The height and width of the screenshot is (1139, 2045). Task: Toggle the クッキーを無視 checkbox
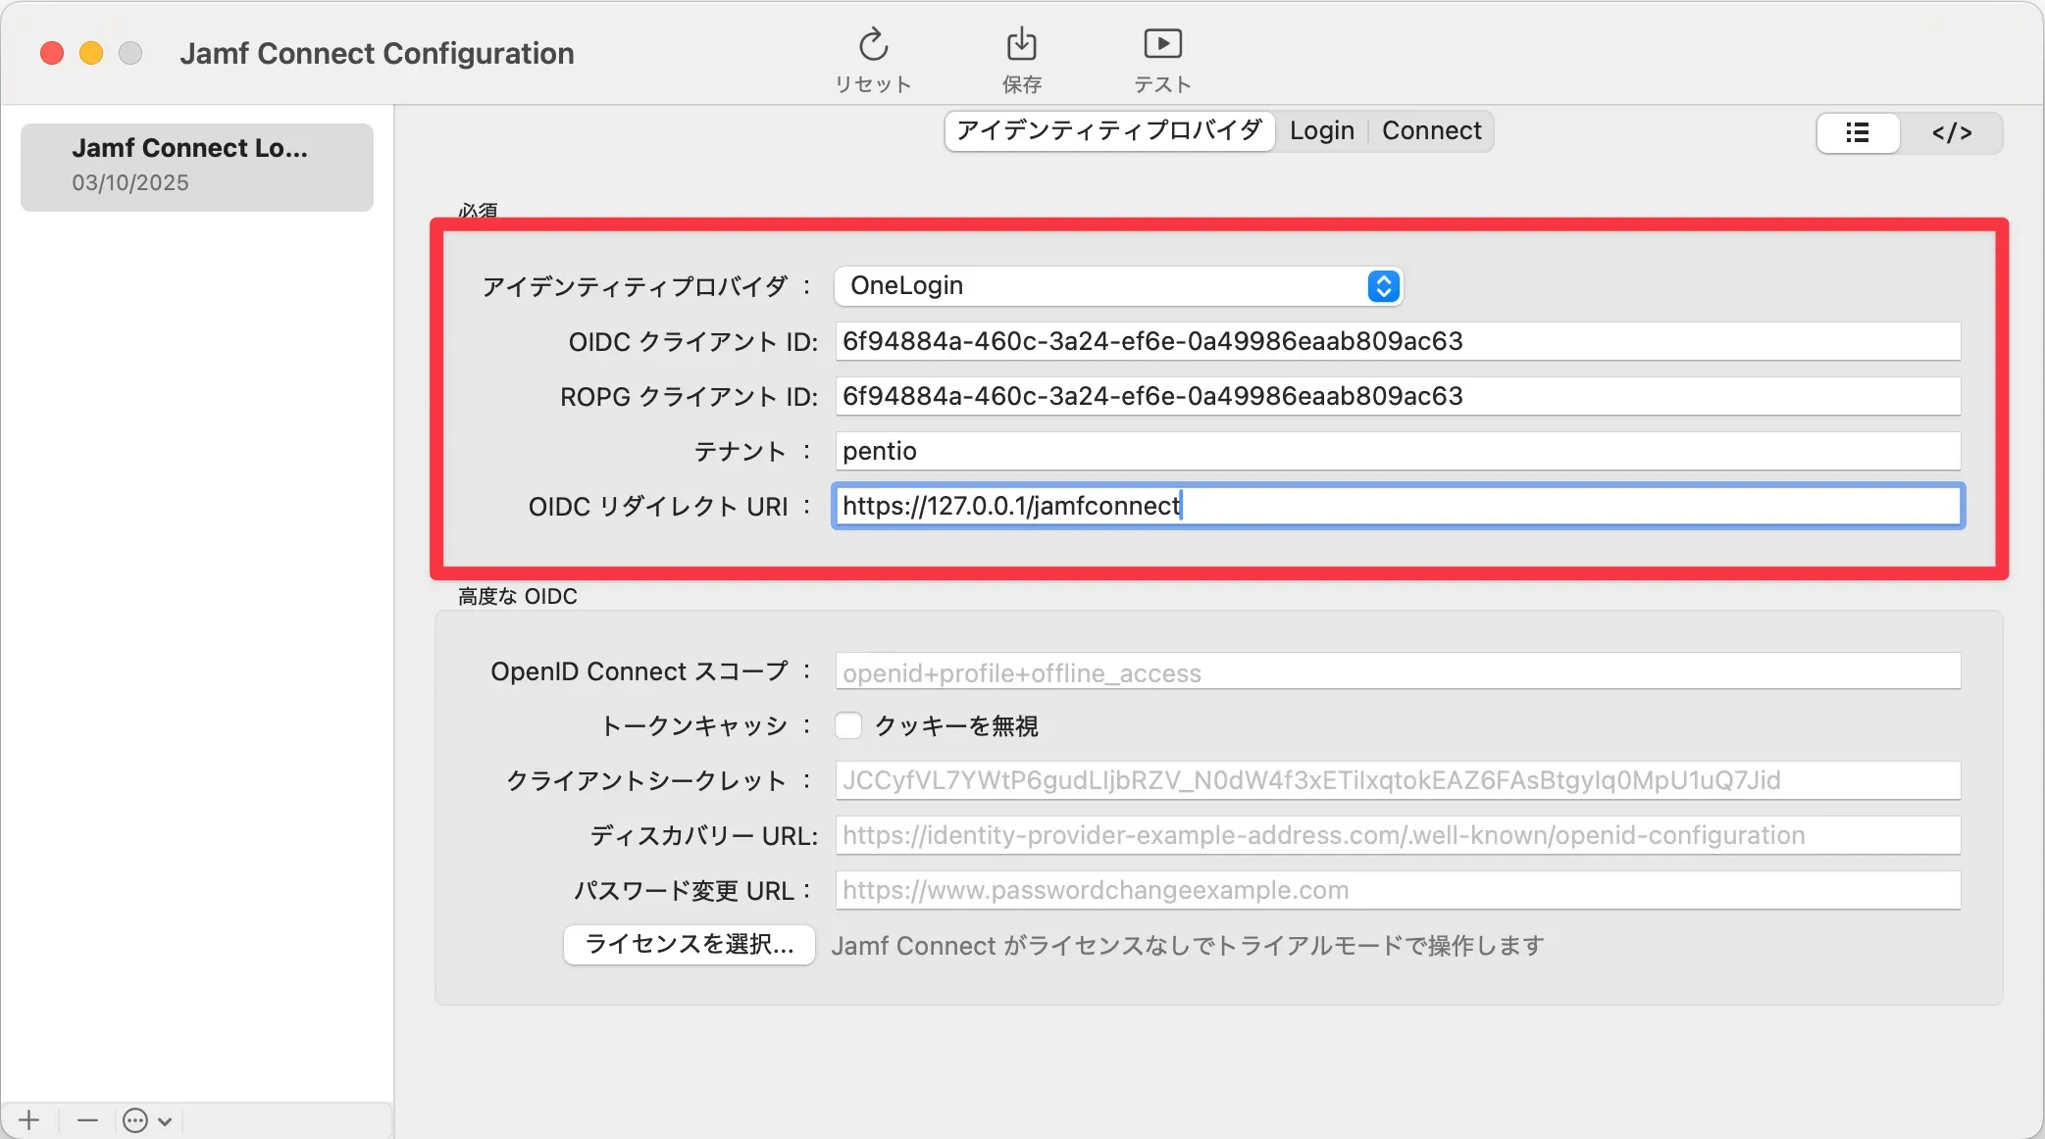[x=848, y=725]
